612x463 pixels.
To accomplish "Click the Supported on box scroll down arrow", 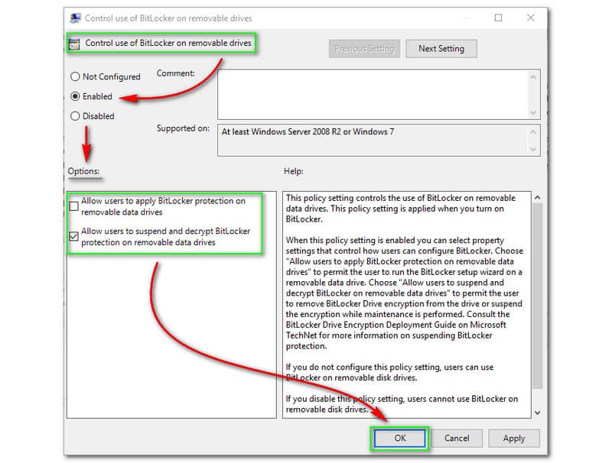I will 533,149.
